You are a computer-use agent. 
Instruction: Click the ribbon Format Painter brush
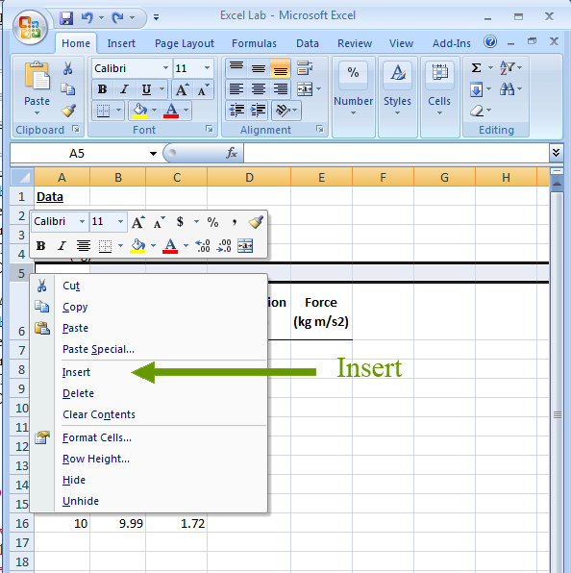(x=68, y=111)
